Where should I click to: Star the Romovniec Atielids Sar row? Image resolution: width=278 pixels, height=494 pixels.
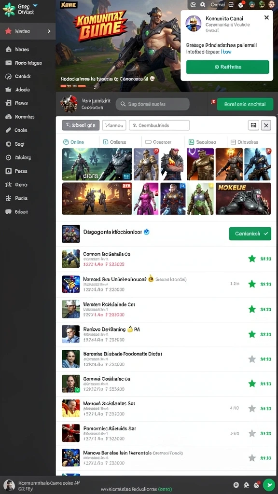pyautogui.click(x=252, y=434)
